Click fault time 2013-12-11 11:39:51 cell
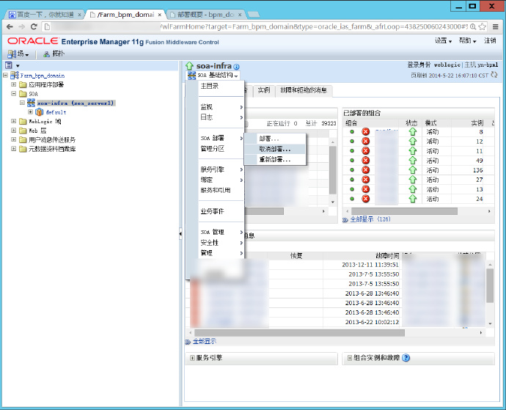This screenshot has width=506, height=410. 370,265
